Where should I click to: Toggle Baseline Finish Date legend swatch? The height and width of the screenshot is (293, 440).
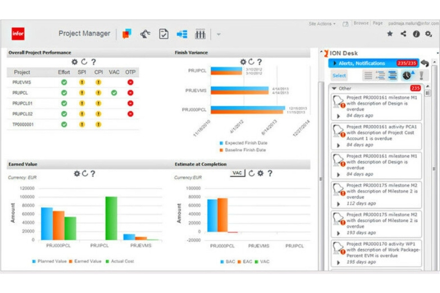click(221, 150)
